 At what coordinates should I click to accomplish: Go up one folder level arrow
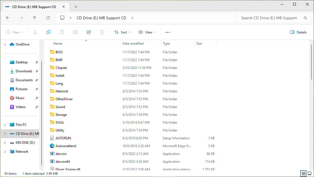[34, 18]
